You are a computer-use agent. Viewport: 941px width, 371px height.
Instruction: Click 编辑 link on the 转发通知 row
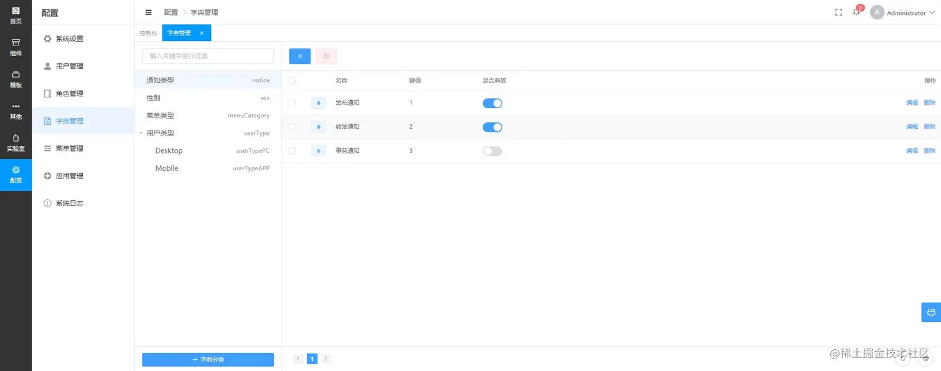(x=911, y=126)
